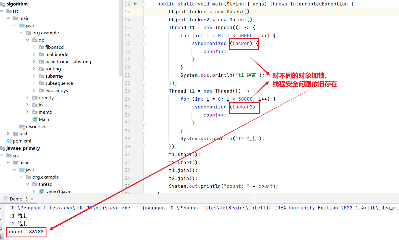This screenshot has height=240, width=399.
Task: Click the fibonacci package icon
Action: pos(42,47)
